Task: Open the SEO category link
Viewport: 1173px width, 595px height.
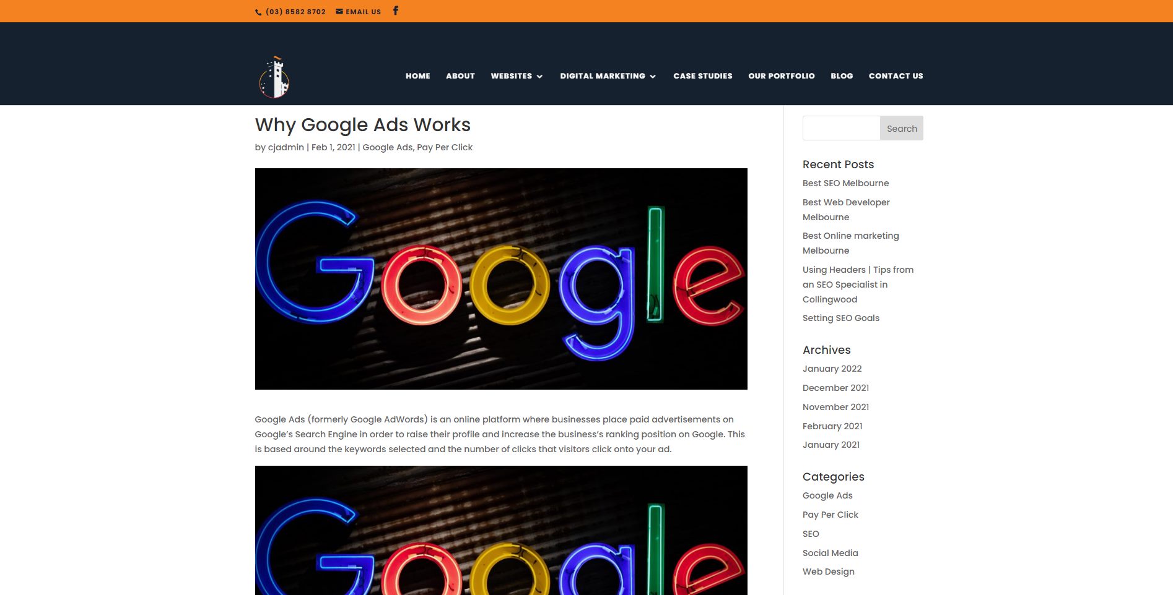Action: [x=811, y=534]
